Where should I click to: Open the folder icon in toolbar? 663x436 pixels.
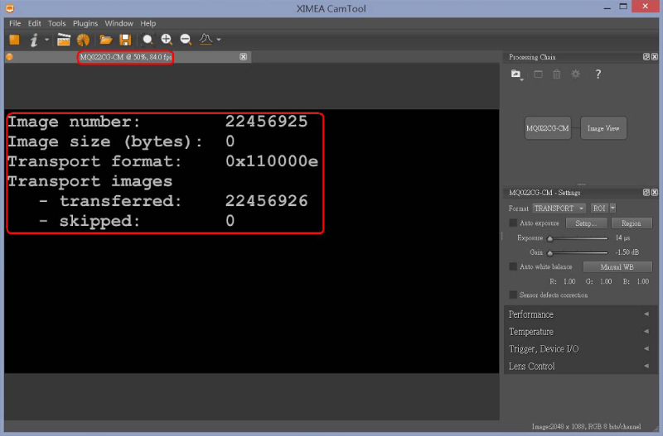pyautogui.click(x=106, y=39)
